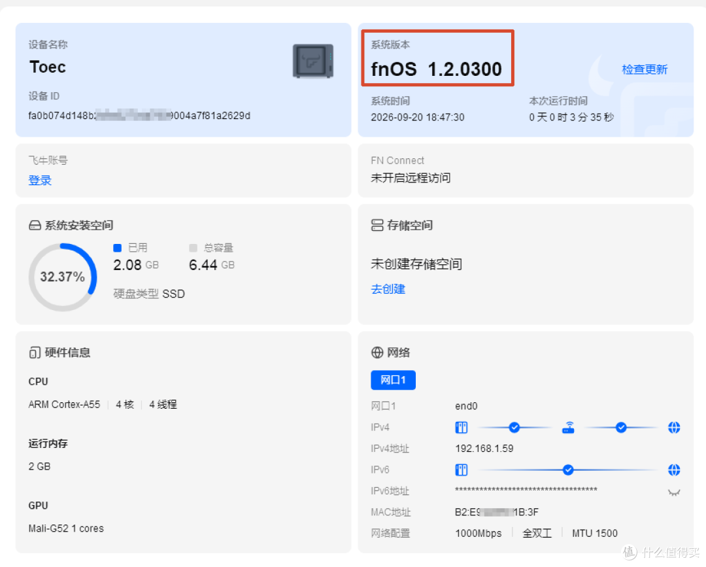This screenshot has width=706, height=567.
Task: Click the 硬盘类型 SSD text
Action: tap(149, 294)
